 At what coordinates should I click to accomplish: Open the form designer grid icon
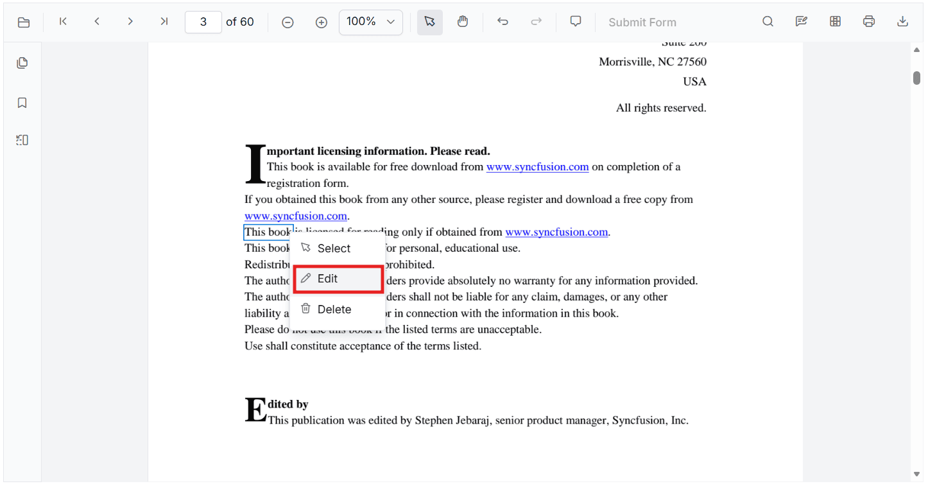tap(835, 22)
